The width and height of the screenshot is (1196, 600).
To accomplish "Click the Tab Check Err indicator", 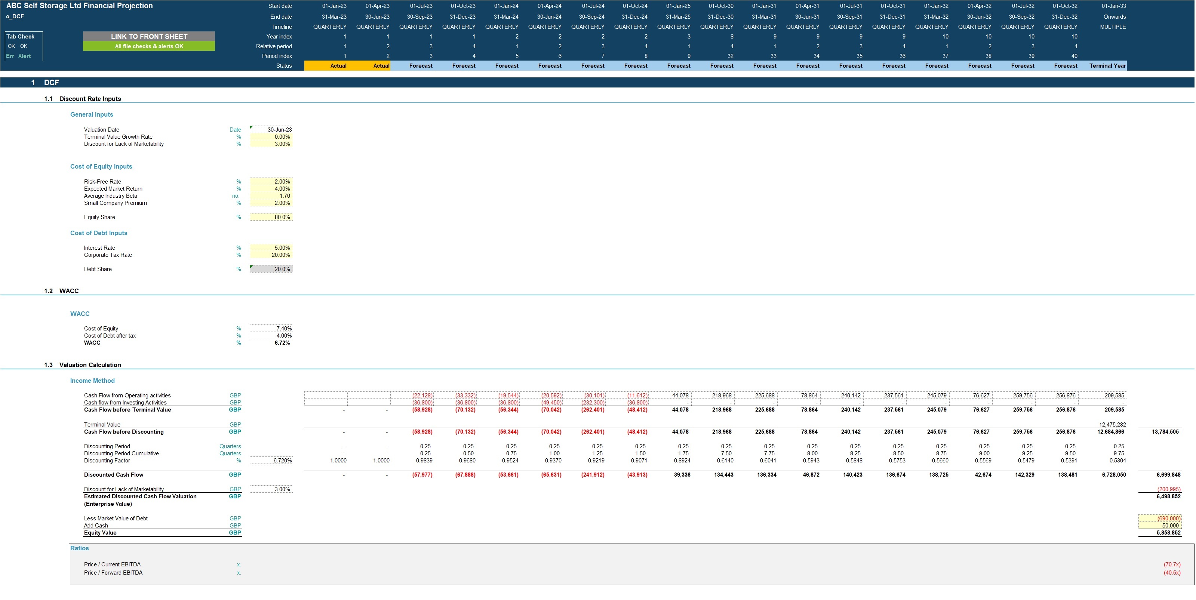I will 9,56.
